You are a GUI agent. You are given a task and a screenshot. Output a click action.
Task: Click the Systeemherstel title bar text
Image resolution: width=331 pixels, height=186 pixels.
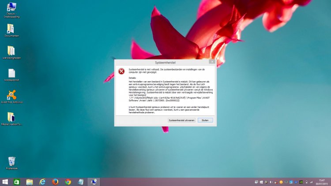click(165, 63)
